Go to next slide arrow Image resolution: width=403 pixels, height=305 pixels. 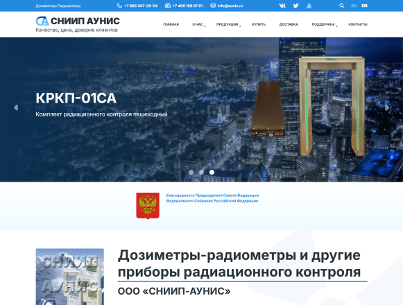387,107
